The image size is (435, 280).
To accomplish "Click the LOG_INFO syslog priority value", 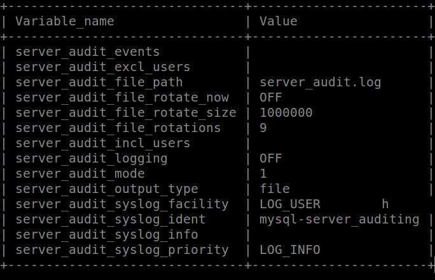I will tap(290, 250).
